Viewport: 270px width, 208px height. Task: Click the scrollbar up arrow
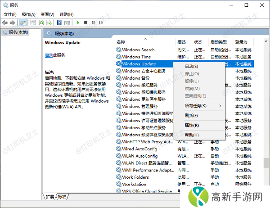tap(266, 41)
